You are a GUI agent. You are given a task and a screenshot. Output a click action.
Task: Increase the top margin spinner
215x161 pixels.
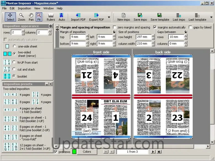point(87,36)
